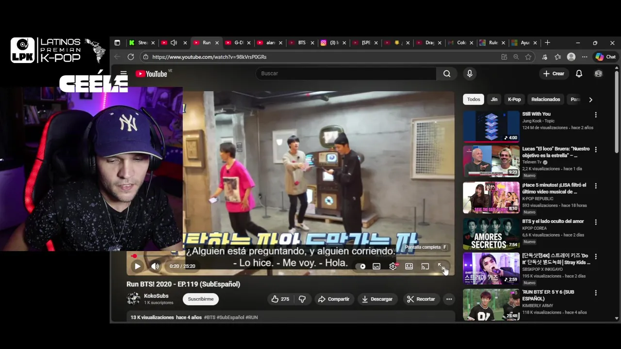Switch to the Rule browser tab
Screen dimensions: 621x349
pyautogui.click(x=493, y=43)
